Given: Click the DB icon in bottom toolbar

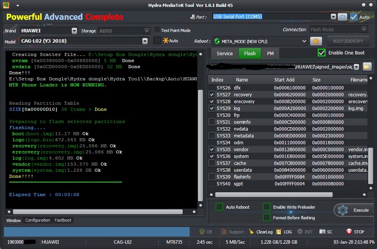Looking at the screenshot, I should coord(202,231).
